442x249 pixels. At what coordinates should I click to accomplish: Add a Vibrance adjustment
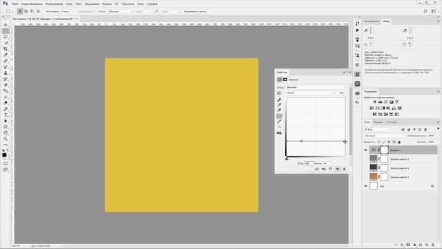396,102
